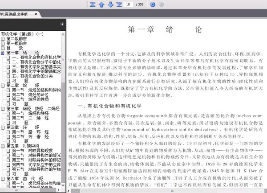Open bookmark 第二节 芳 香 烃
This screenshot has height=193, width=267.
pos(30,136)
